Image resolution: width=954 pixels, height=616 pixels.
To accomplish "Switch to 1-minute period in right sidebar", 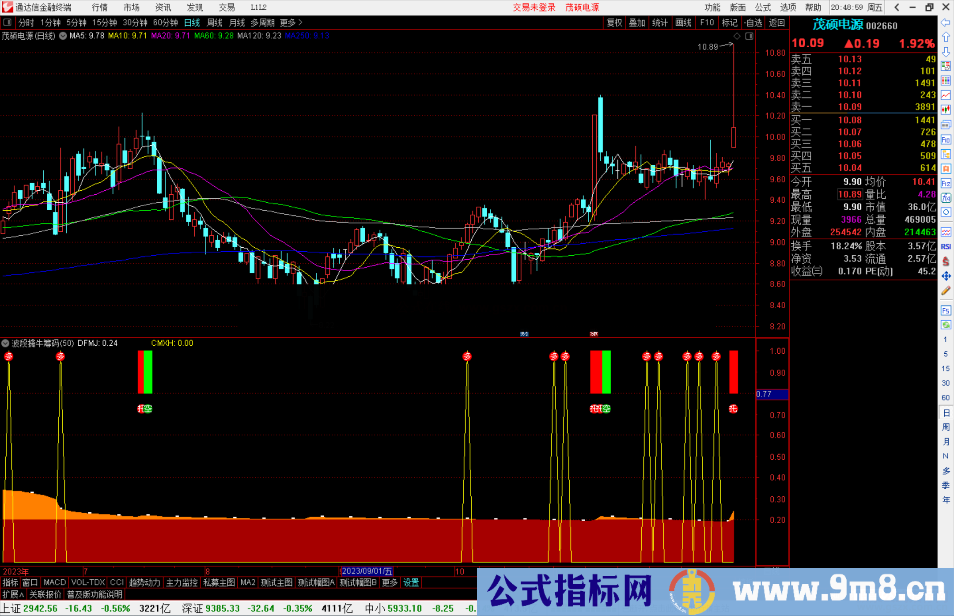I will coord(945,340).
